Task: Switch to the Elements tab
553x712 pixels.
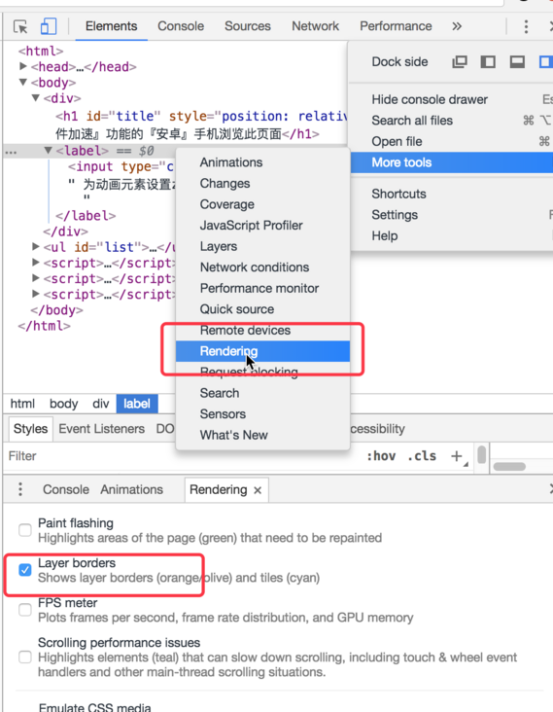Action: click(x=111, y=26)
